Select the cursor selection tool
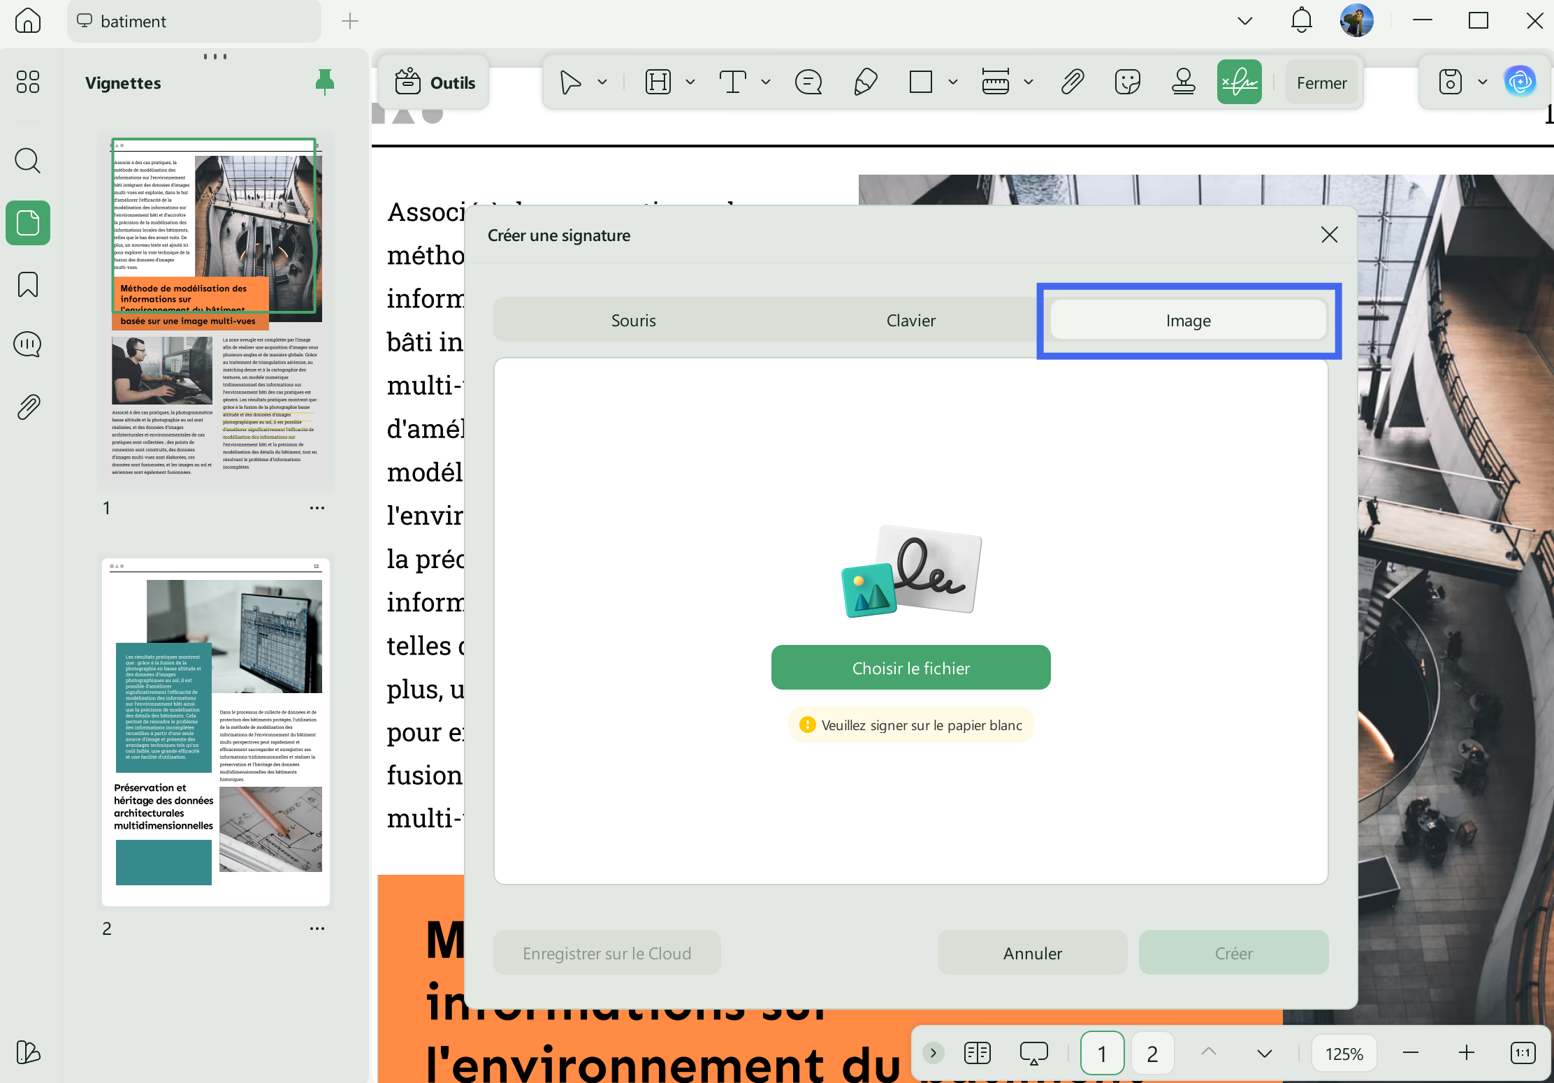 (x=570, y=82)
